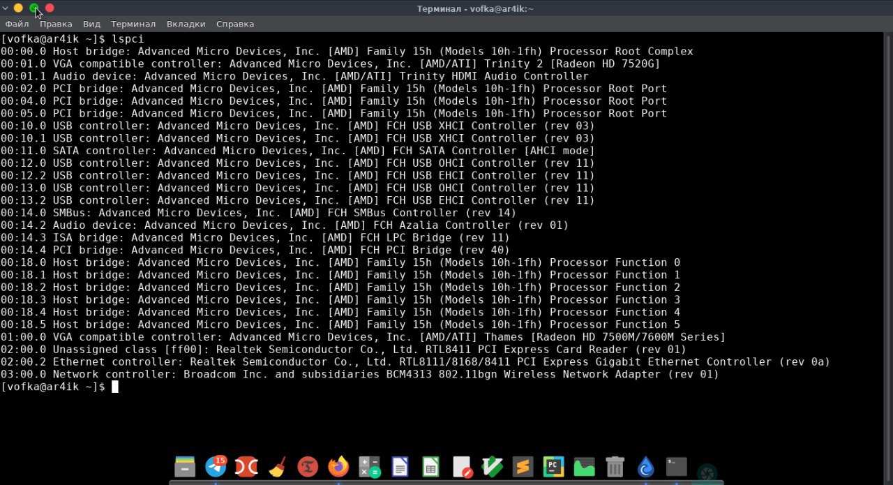The height and width of the screenshot is (485, 893).
Task: Launch gVim from the dock
Action: tap(493, 466)
